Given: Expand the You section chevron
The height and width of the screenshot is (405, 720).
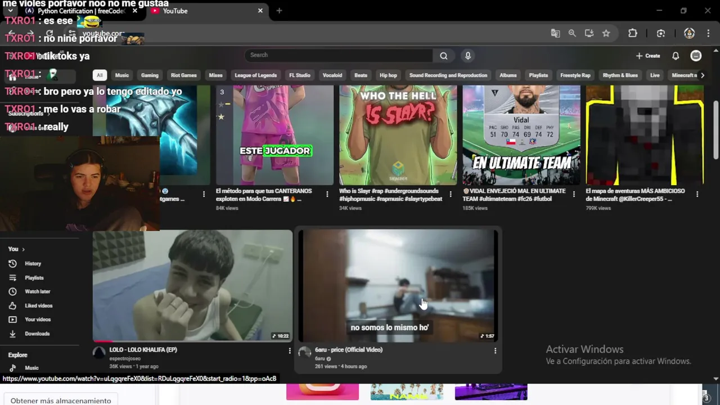Looking at the screenshot, I should click(23, 249).
